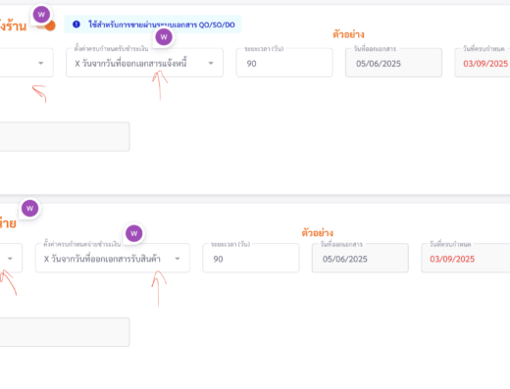Expand the 'X วันจากวันที่ออกเอกสารแจ้งหนี้' dropdown arrow

(x=211, y=63)
